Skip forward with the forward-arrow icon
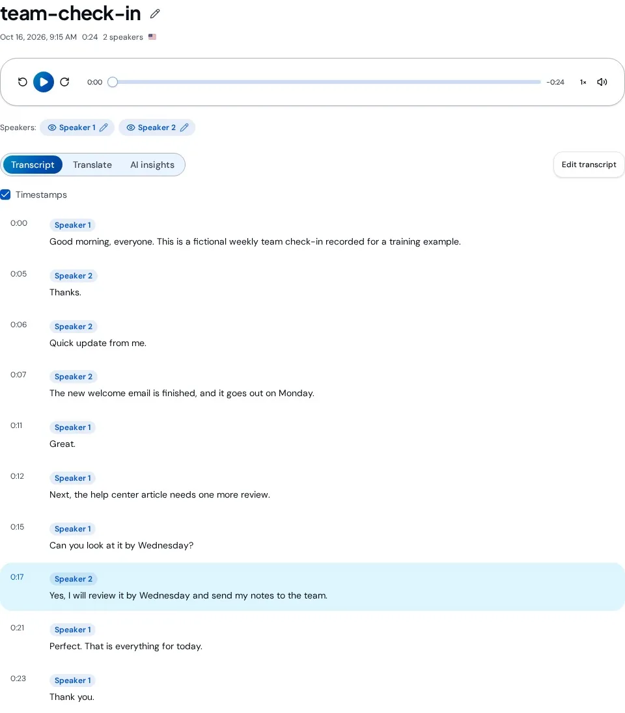The height and width of the screenshot is (713, 625). (64, 82)
